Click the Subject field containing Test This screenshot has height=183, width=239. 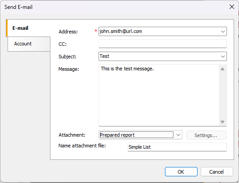click(x=159, y=57)
